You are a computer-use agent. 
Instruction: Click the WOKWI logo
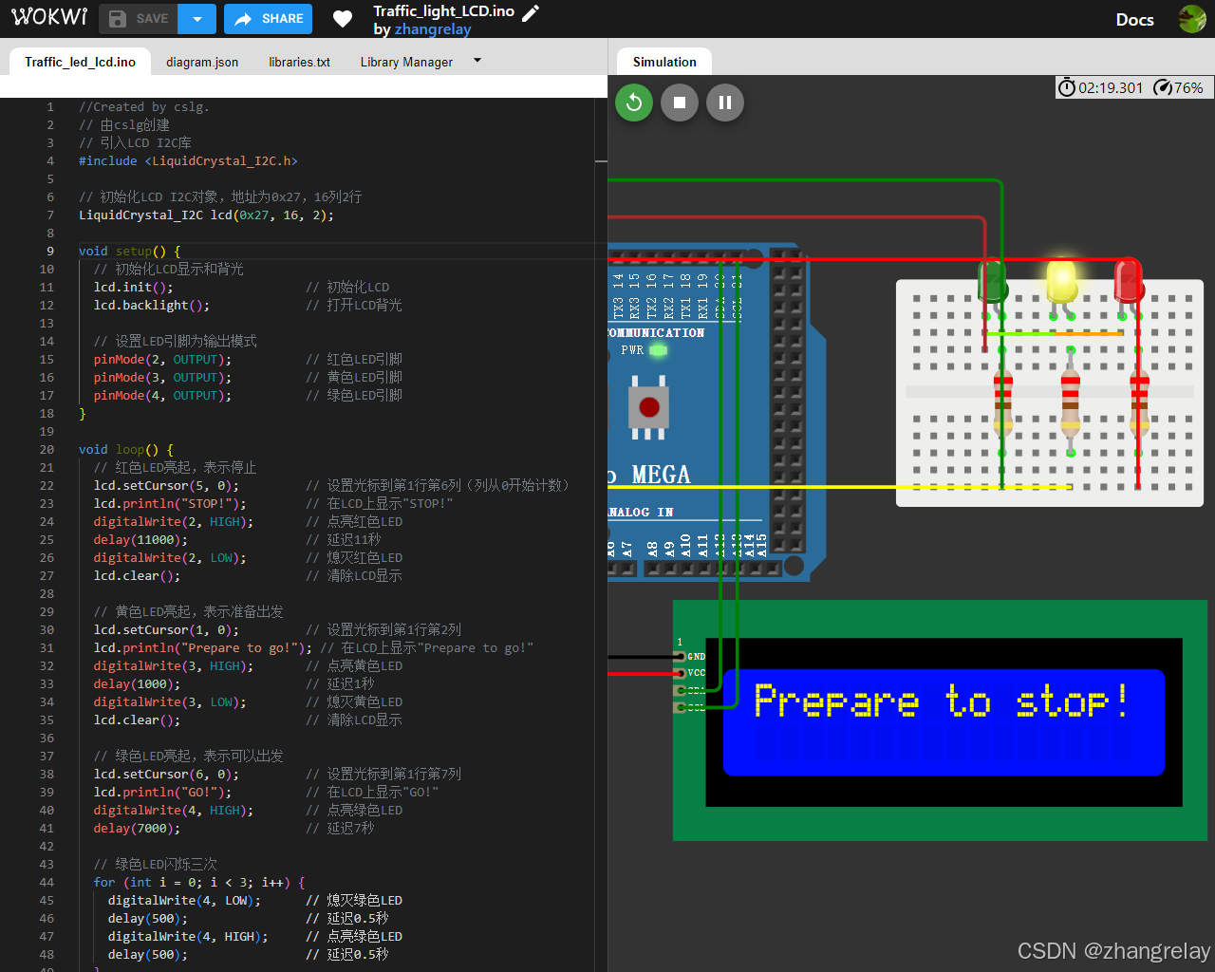[48, 16]
